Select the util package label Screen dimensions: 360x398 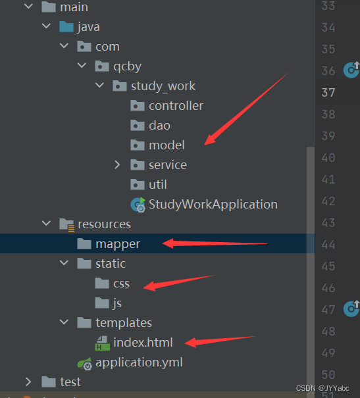click(158, 185)
